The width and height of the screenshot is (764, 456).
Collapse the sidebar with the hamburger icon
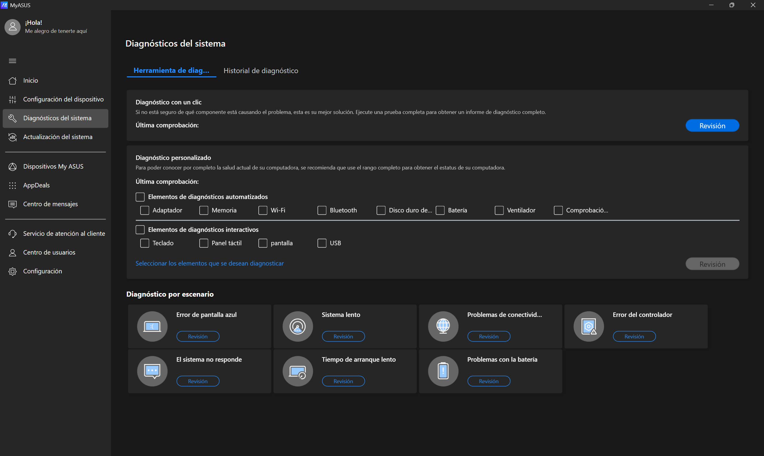13,61
